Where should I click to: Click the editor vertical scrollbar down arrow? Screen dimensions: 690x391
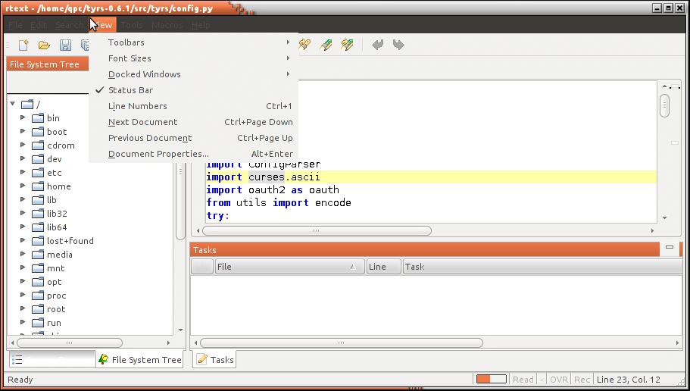tap(664, 217)
